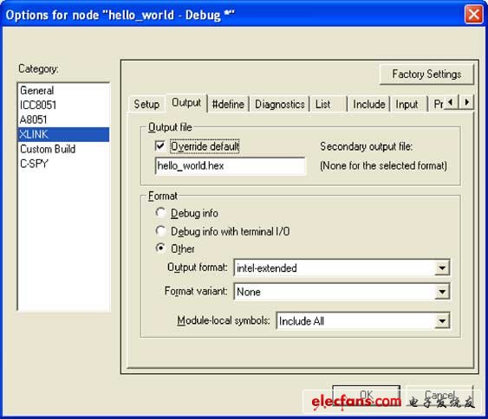Confirm with the OK button
Viewport: 488px width, 419px height.
pos(367,395)
